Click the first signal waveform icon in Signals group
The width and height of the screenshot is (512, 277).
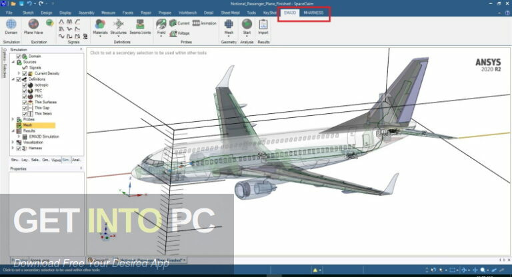tap(61, 22)
